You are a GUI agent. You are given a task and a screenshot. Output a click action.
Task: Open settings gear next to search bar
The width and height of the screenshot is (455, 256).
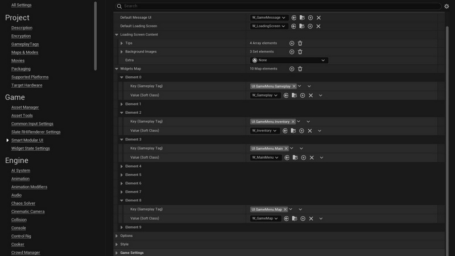click(446, 6)
